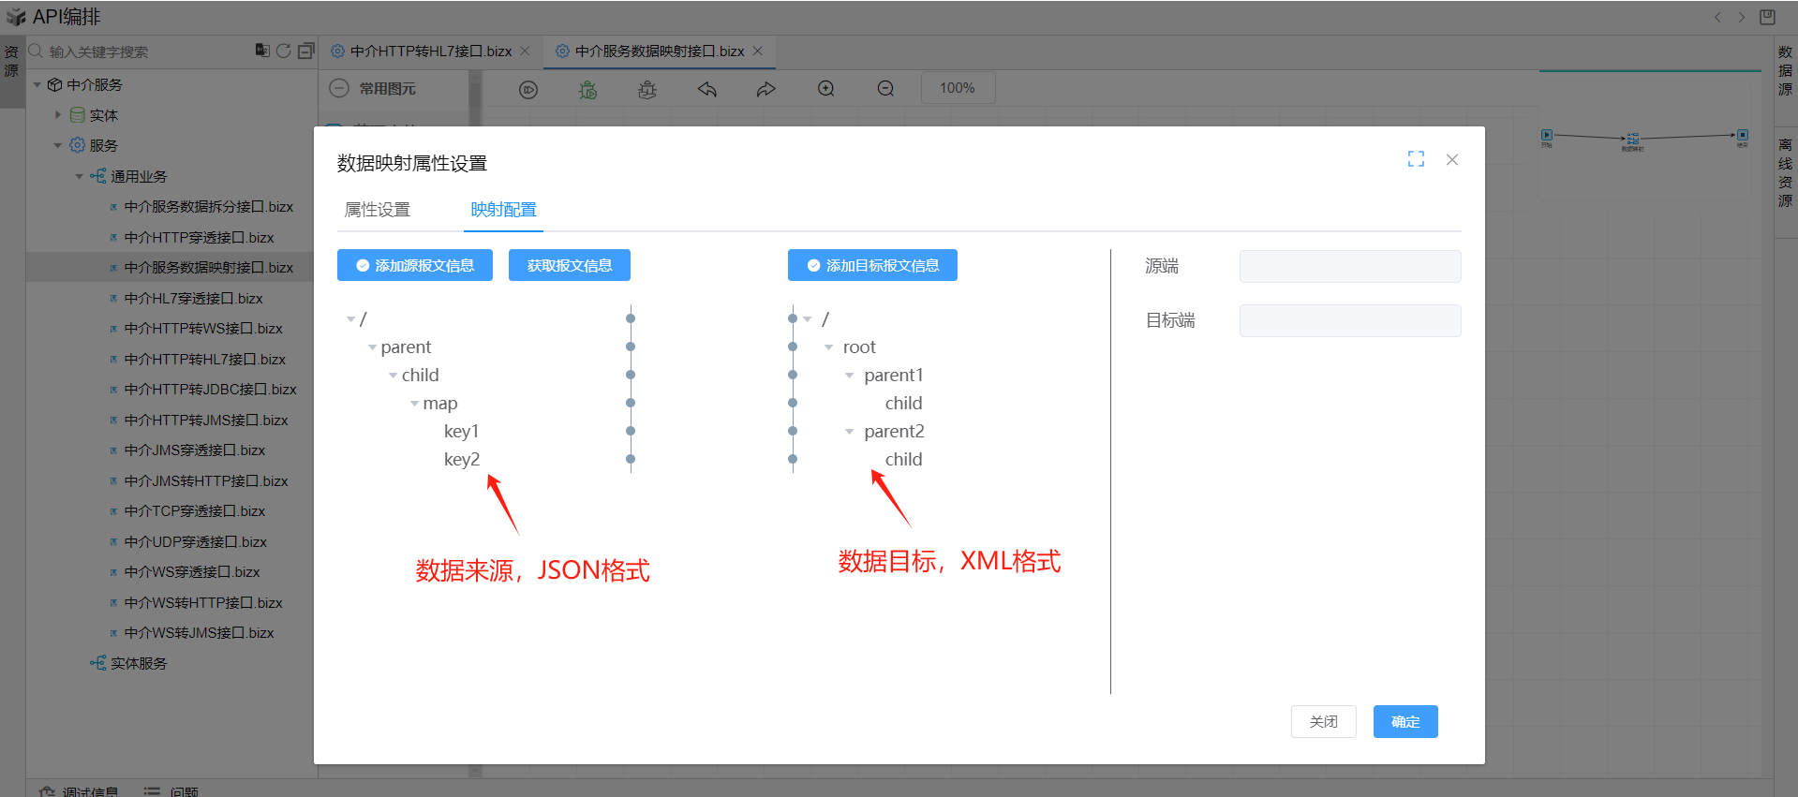Collapse the map node in source tree
The height and width of the screenshot is (797, 1798).
click(x=414, y=404)
